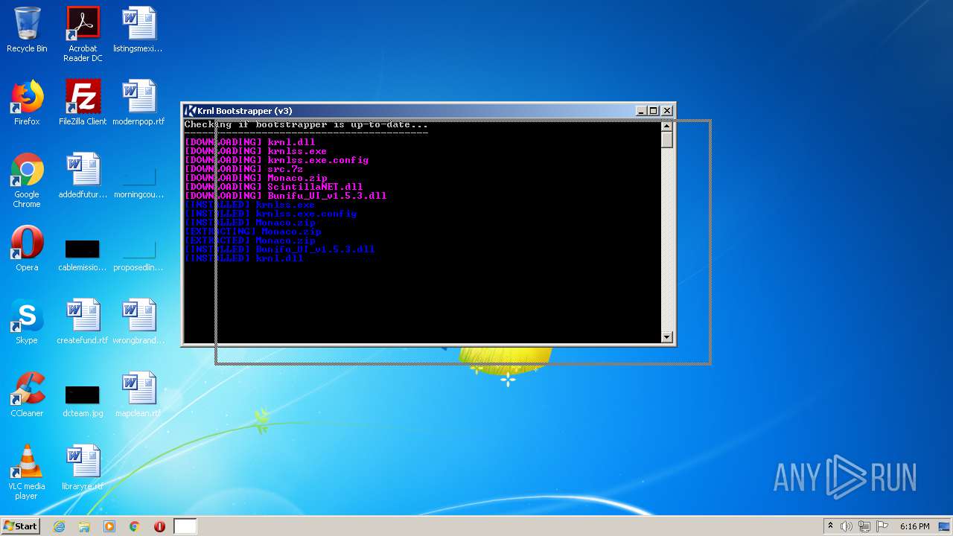Open the 6:16 PM clock
The width and height of the screenshot is (953, 536).
[914, 526]
